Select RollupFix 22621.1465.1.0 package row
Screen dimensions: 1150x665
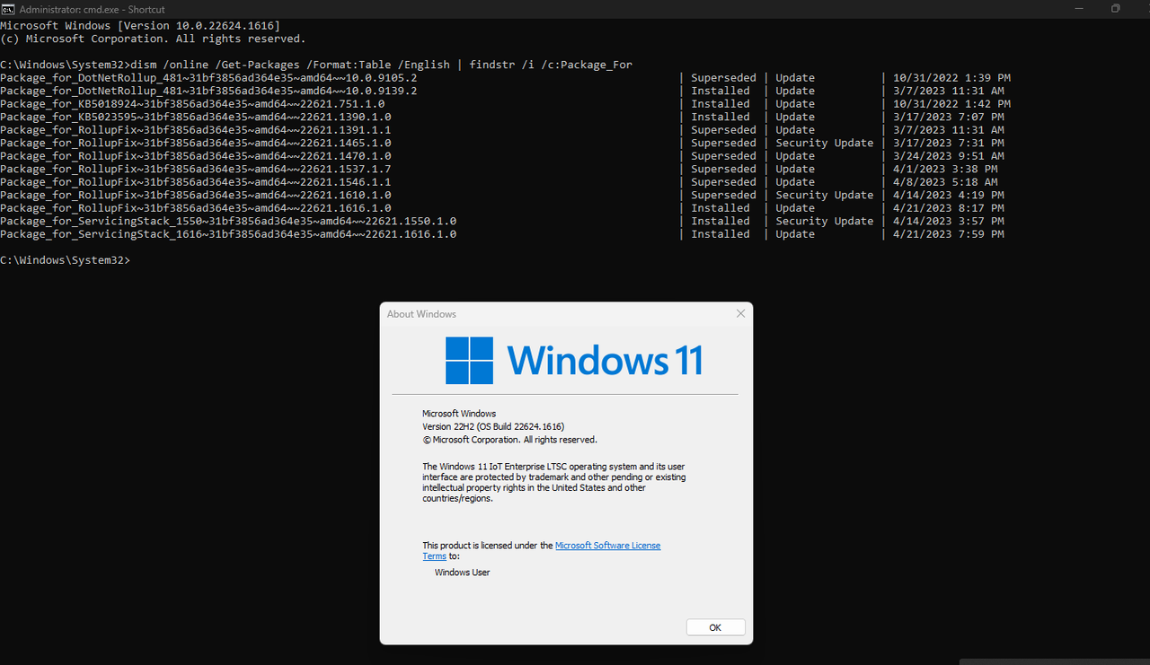pos(502,143)
